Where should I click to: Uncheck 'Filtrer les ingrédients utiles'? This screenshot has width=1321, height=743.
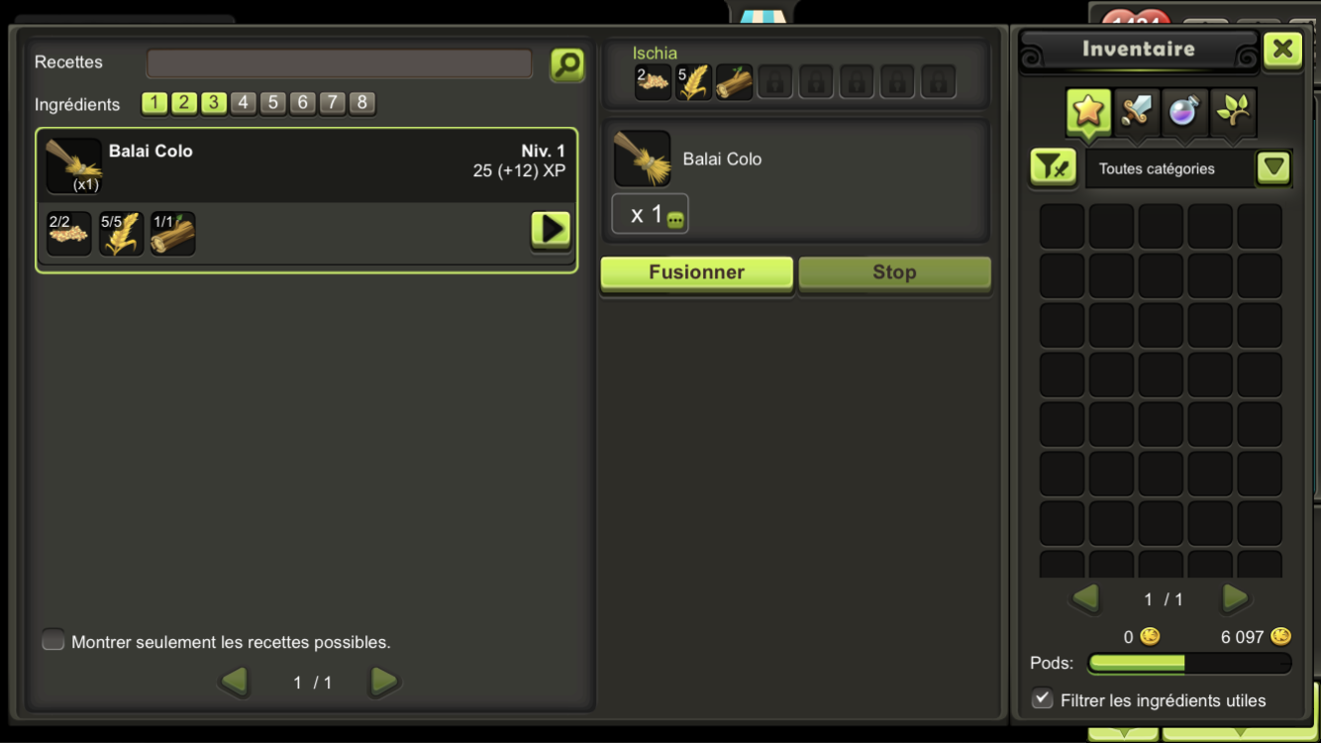click(x=1042, y=698)
